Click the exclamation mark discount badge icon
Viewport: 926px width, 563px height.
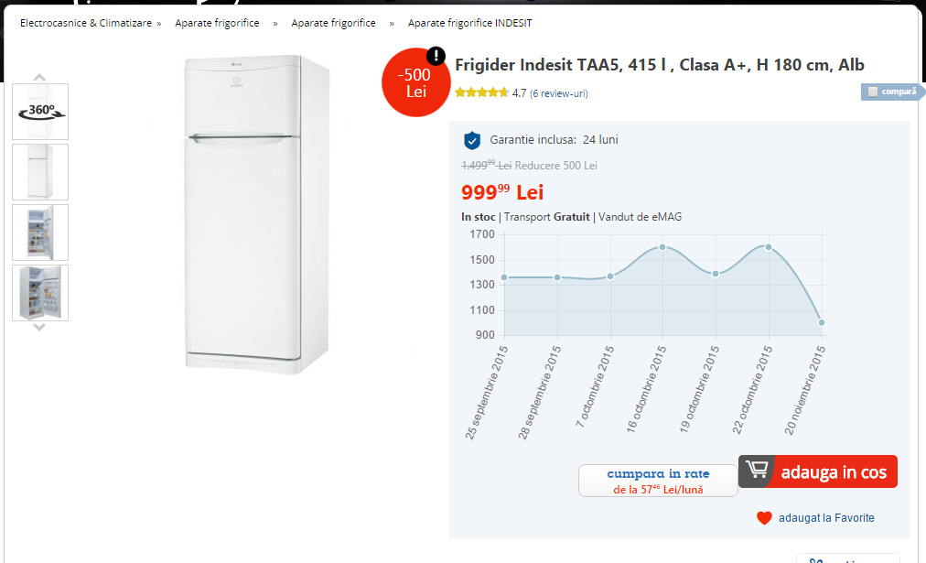[x=436, y=55]
